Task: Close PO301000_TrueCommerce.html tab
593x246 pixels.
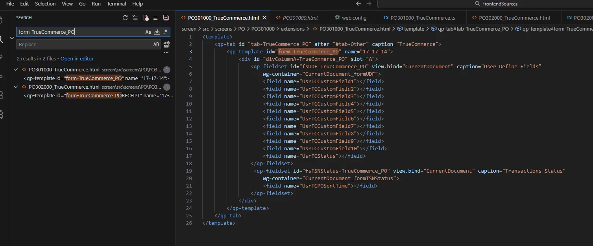Action: [x=264, y=18]
